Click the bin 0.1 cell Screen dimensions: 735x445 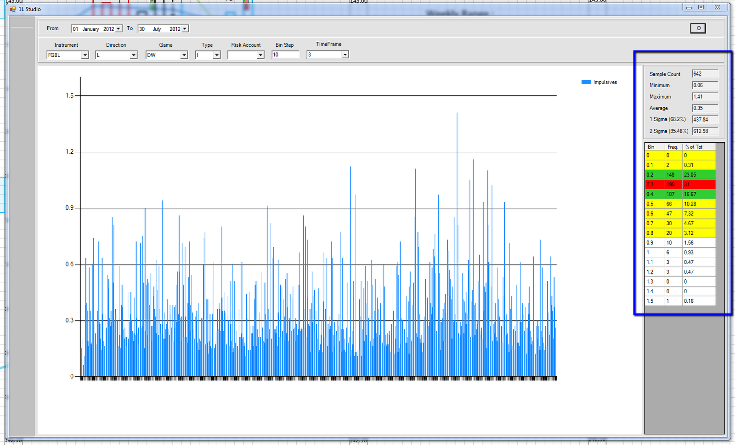(656, 165)
